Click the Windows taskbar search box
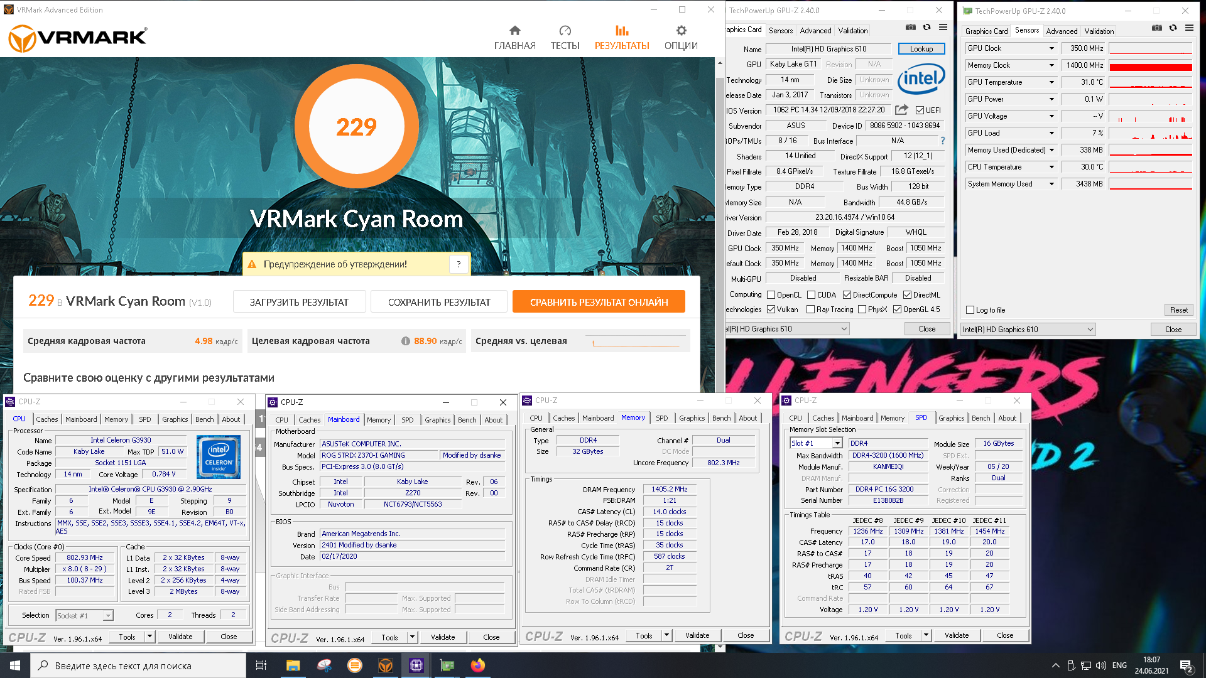This screenshot has height=678, width=1206. coord(138,665)
